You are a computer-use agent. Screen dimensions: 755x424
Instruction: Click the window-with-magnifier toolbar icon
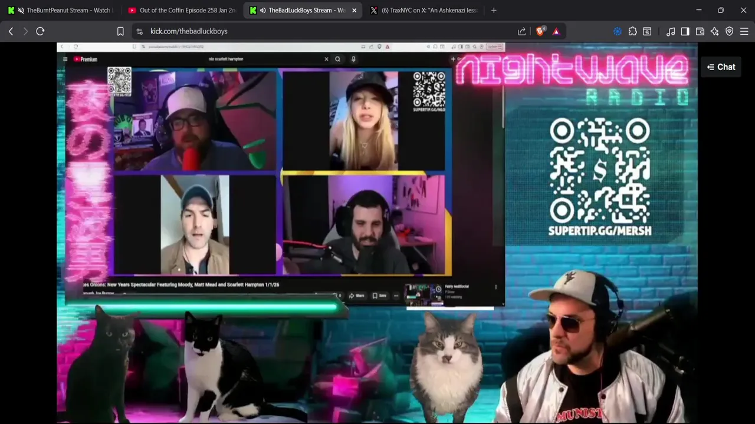pyautogui.click(x=647, y=31)
